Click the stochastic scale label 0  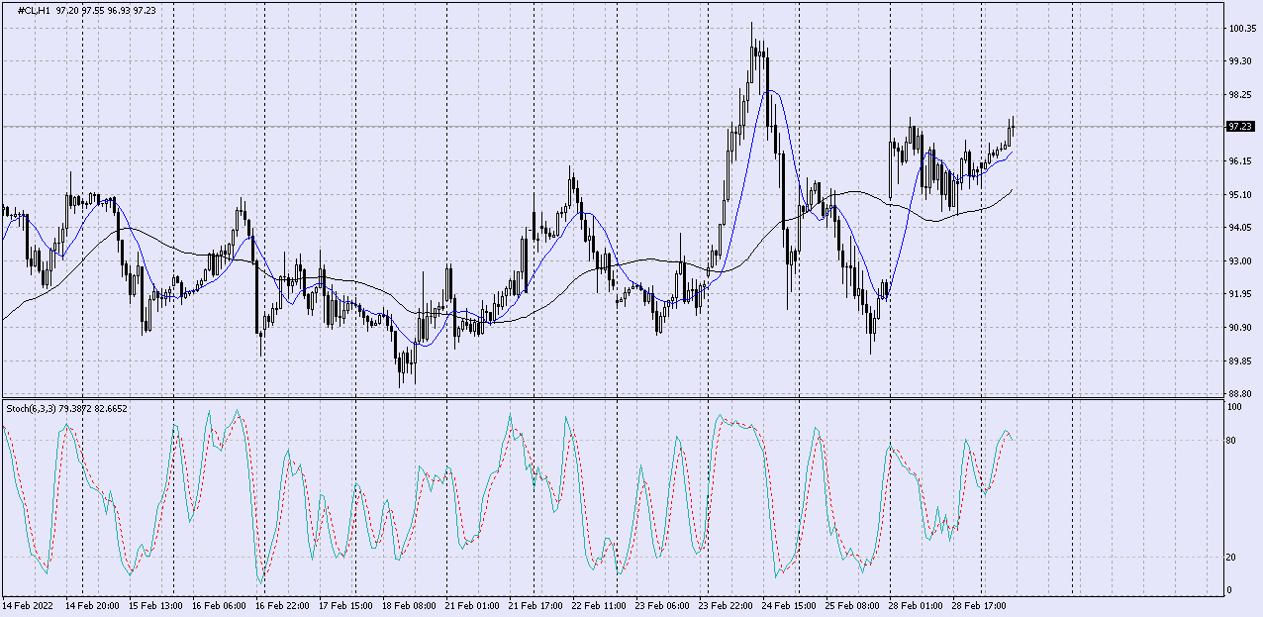[1230, 590]
